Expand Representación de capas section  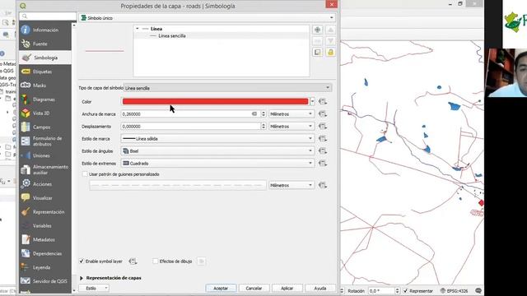[x=82, y=278]
